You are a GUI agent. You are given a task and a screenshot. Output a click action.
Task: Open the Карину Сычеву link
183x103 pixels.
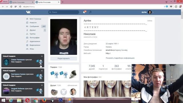[121, 50]
